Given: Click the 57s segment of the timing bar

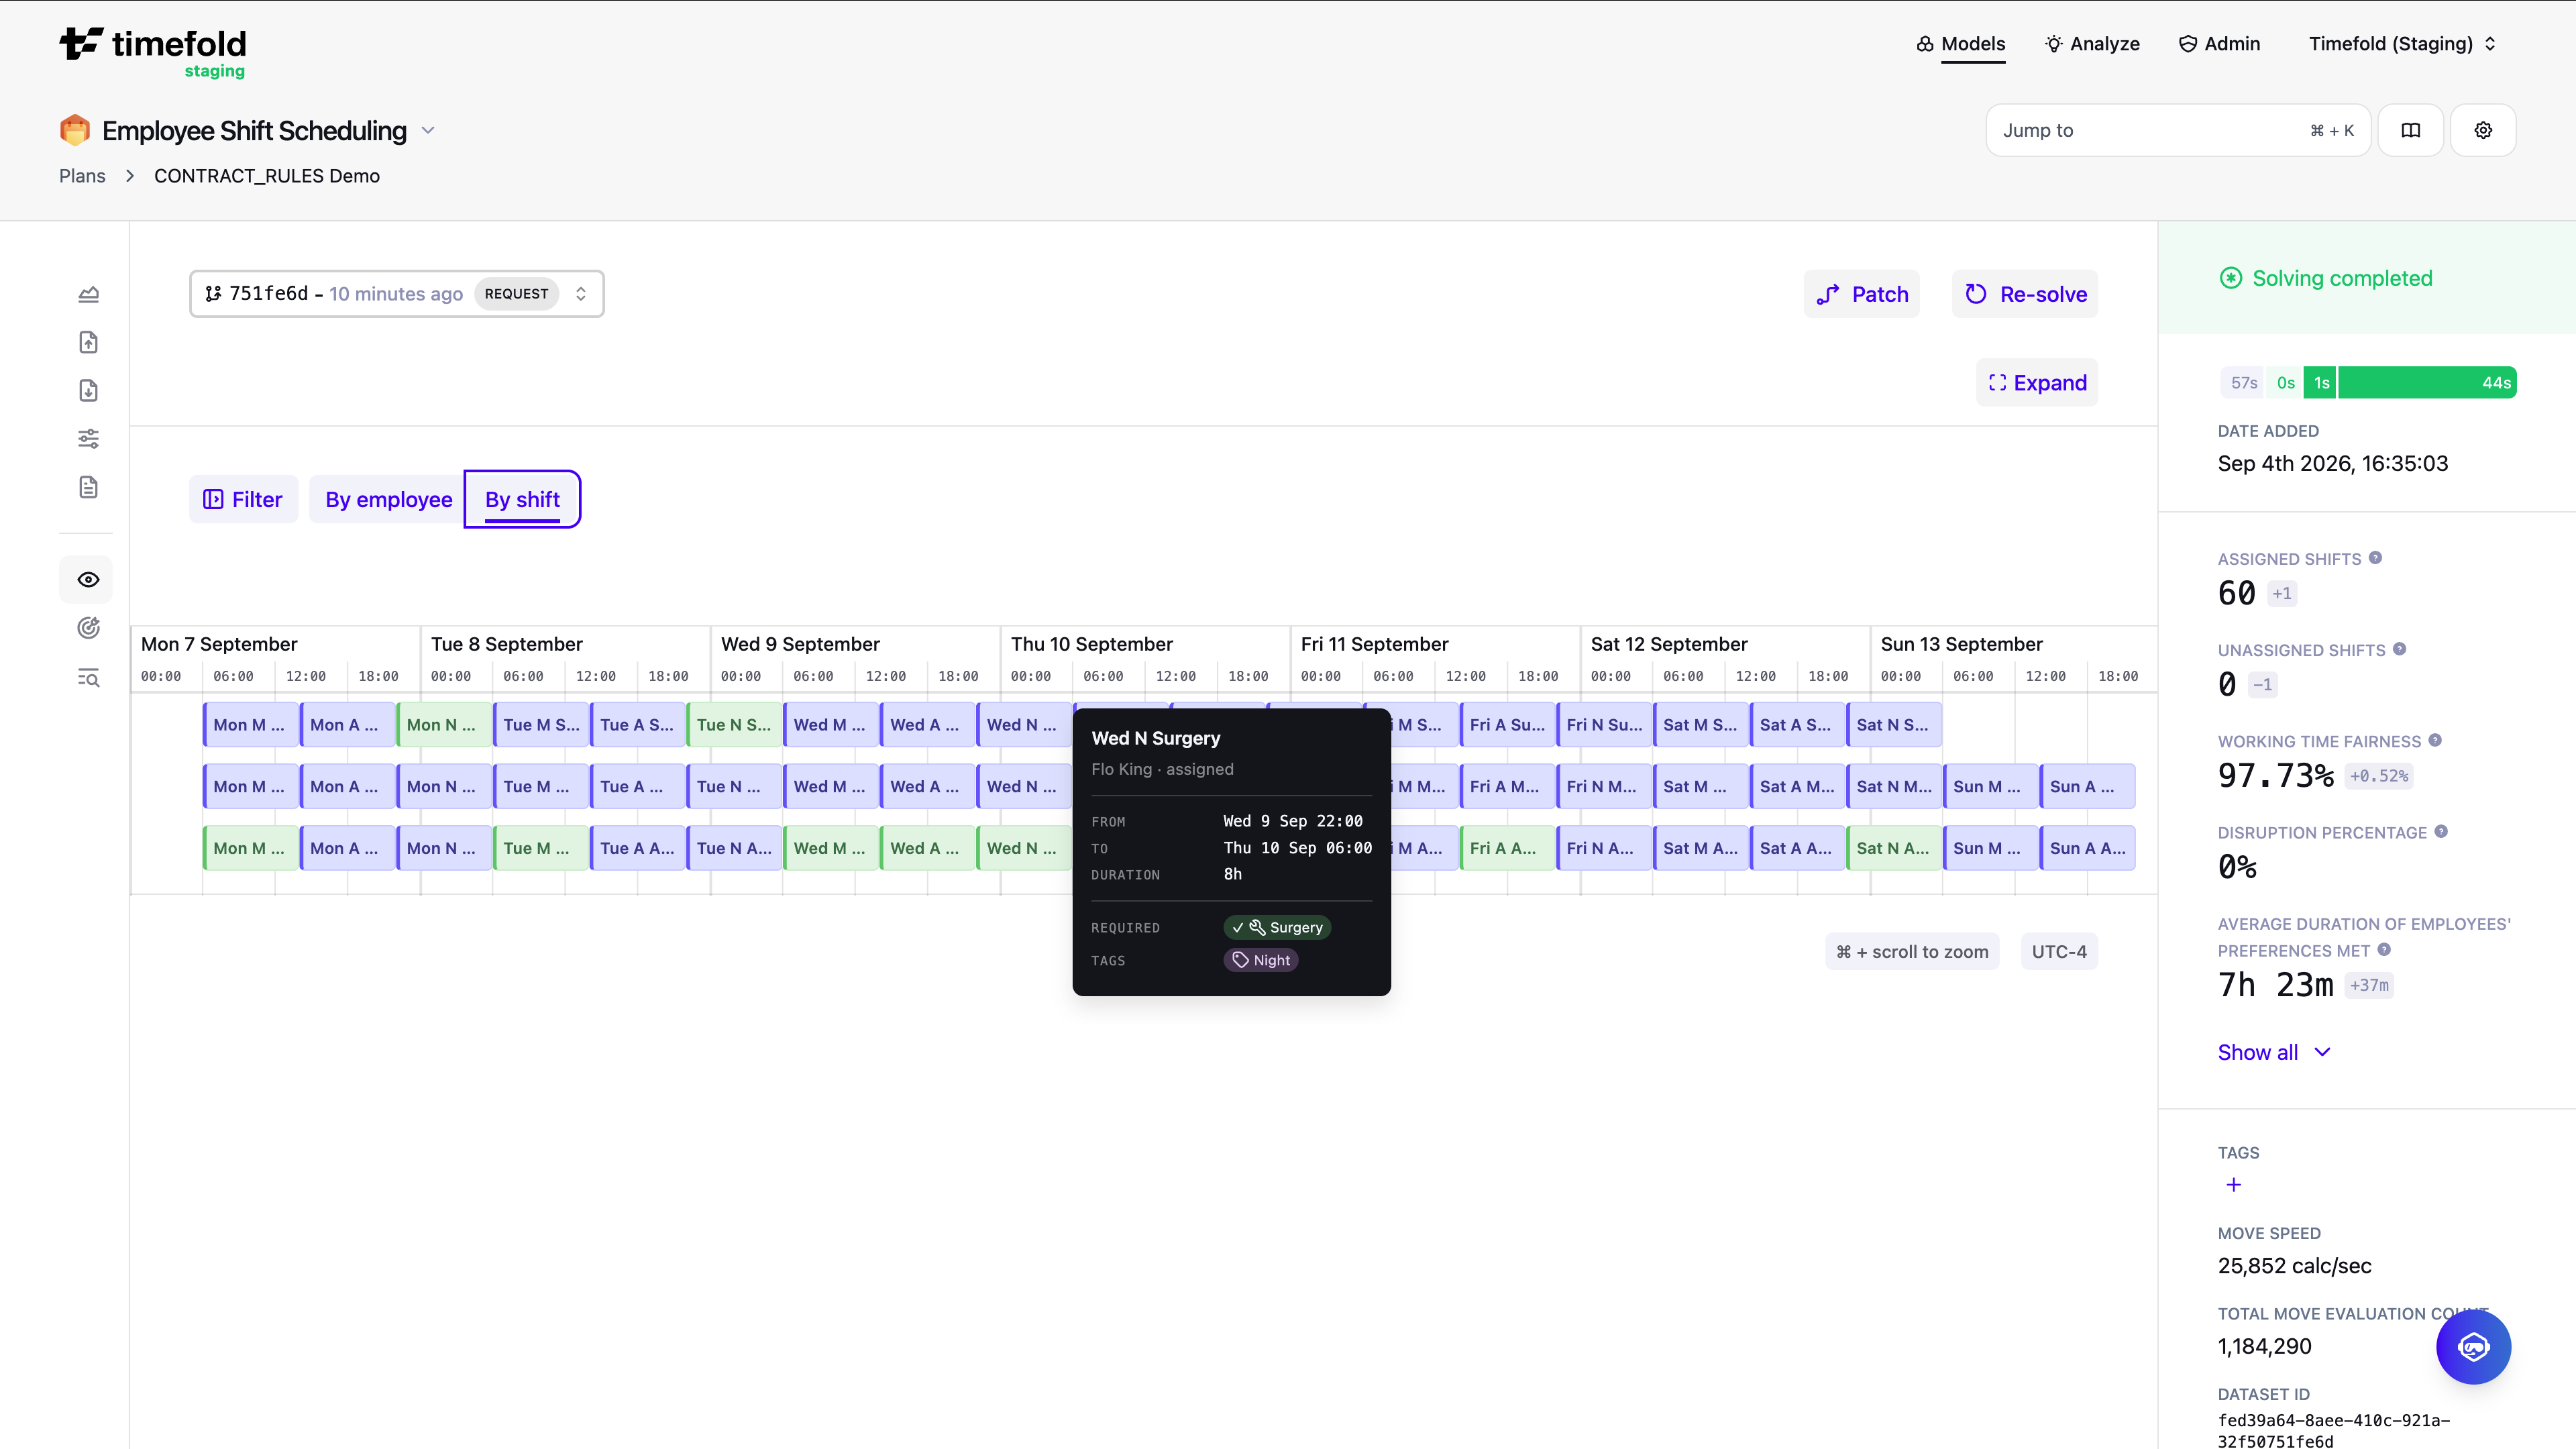Looking at the screenshot, I should 2243,383.
